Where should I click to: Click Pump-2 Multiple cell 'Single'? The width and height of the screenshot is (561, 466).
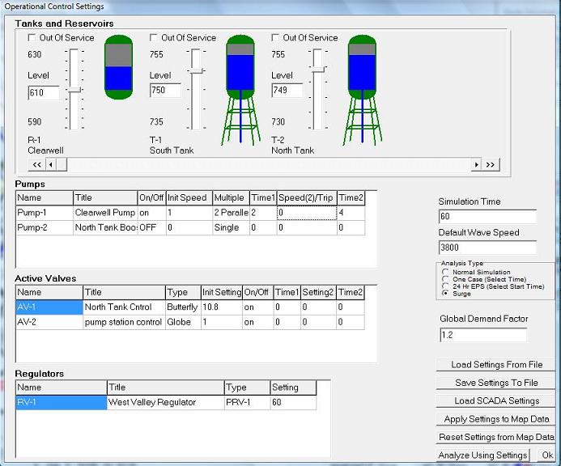pyautogui.click(x=231, y=228)
